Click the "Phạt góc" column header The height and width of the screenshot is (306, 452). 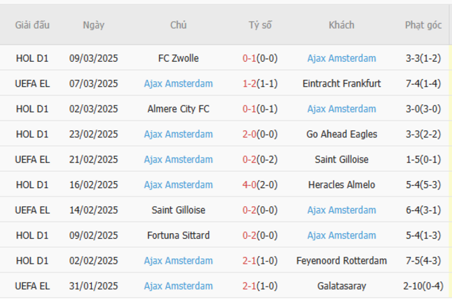(423, 25)
